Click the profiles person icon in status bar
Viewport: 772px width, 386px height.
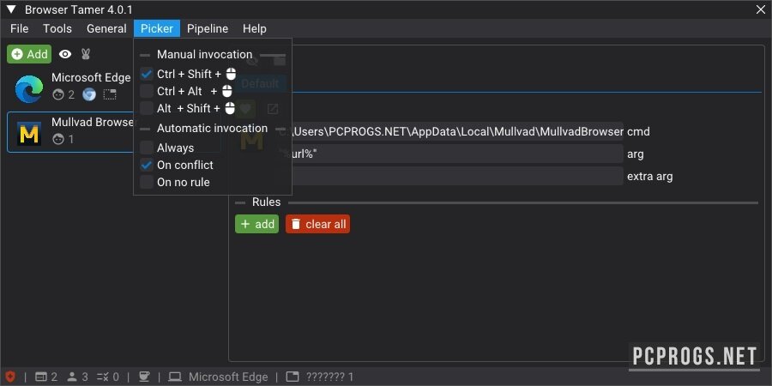click(x=72, y=377)
